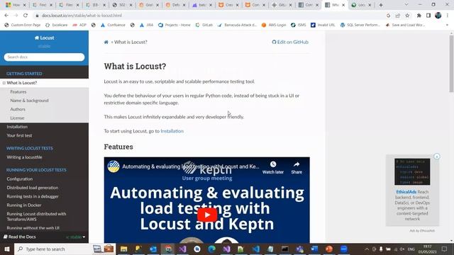The width and height of the screenshot is (454, 255).
Task: Open the JIRA bookmark
Action: (147, 25)
